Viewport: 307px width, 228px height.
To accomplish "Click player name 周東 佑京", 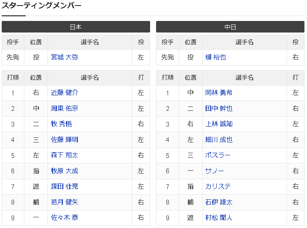I will [x=65, y=109].
